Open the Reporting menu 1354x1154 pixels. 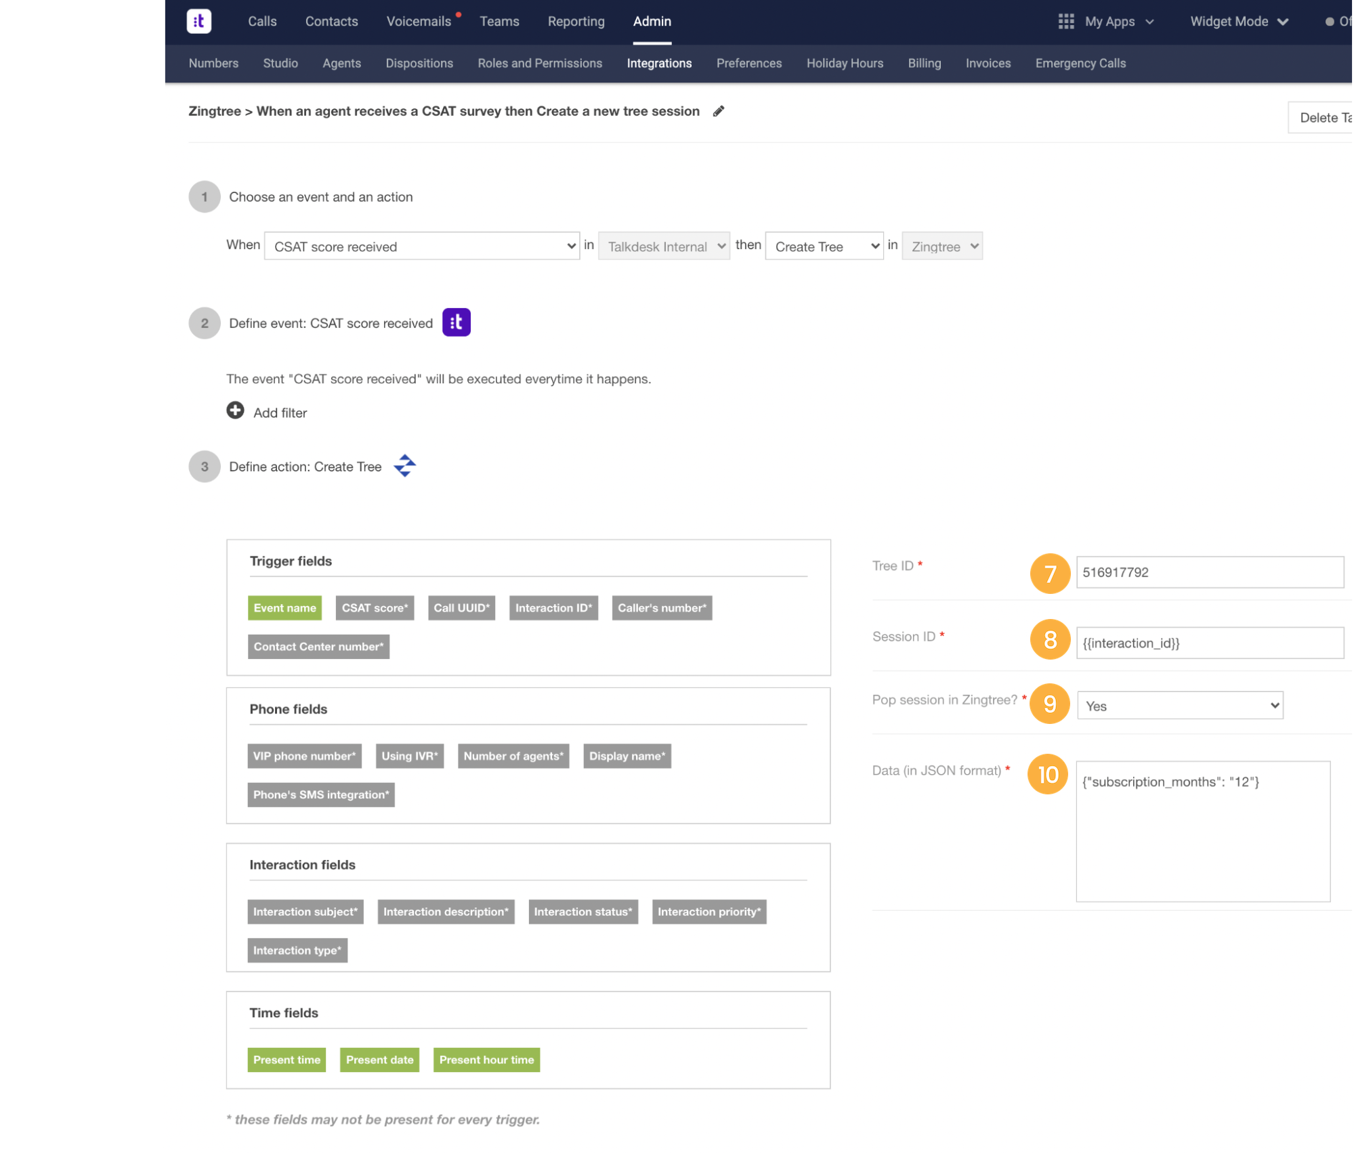click(576, 22)
